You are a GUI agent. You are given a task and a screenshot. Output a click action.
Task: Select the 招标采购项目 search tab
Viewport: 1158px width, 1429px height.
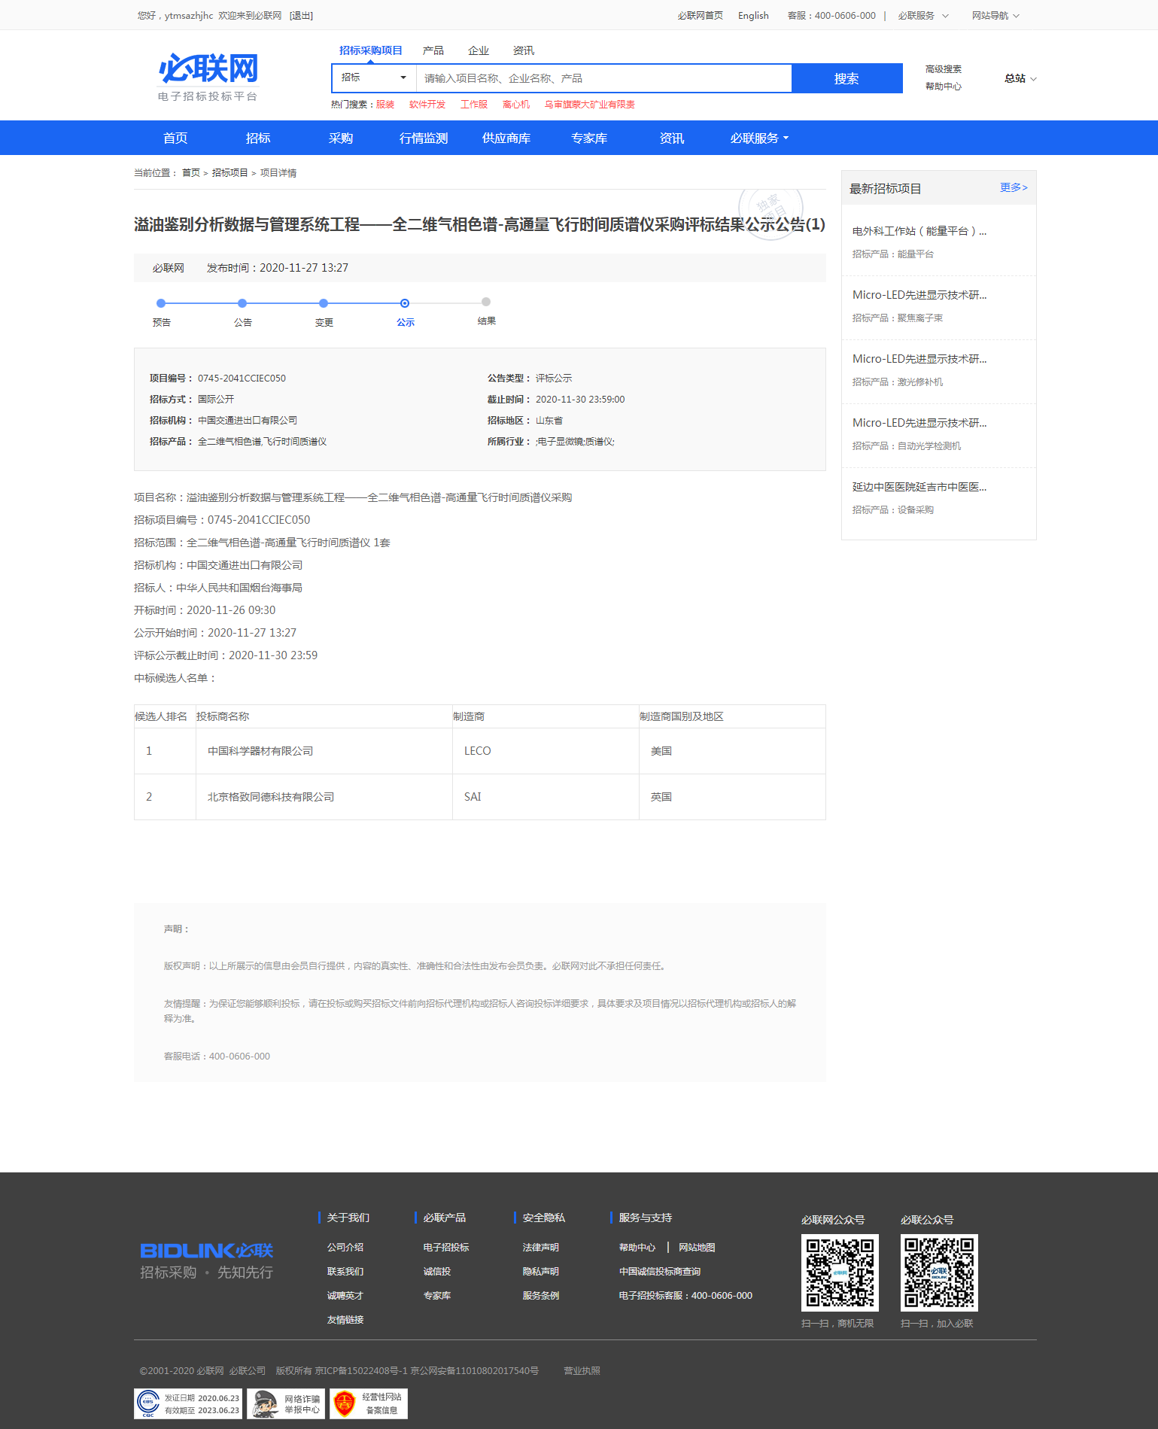370,50
